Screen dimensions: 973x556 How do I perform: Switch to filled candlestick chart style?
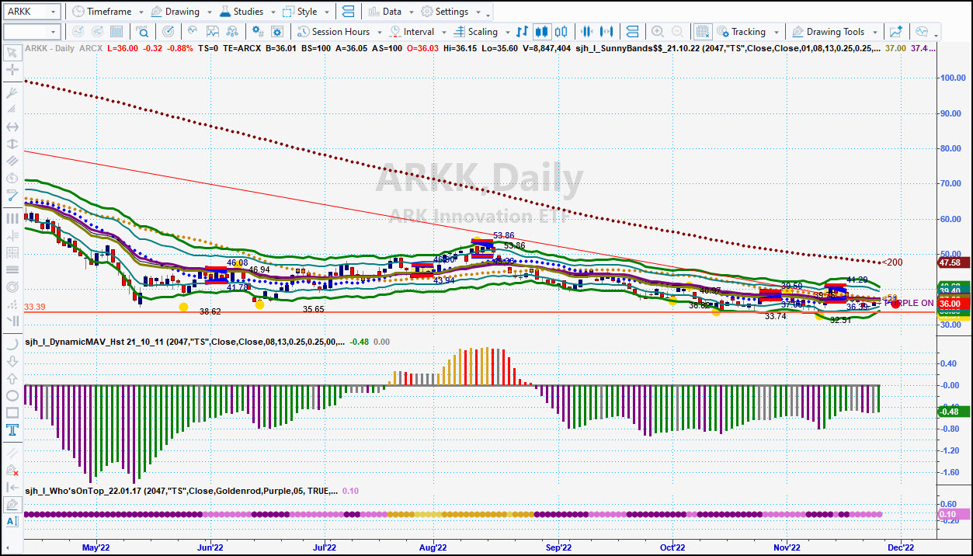[x=541, y=32]
